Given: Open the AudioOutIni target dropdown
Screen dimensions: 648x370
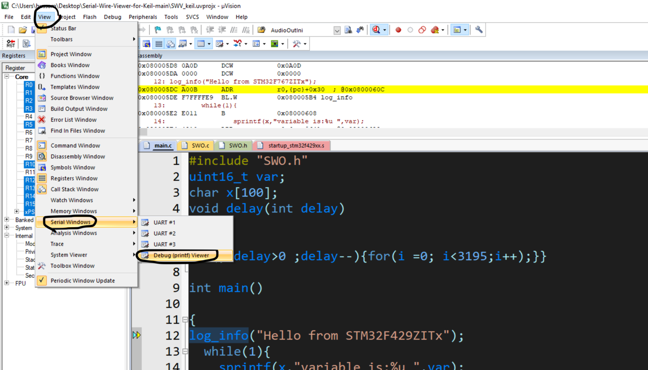Looking at the screenshot, I should click(337, 30).
